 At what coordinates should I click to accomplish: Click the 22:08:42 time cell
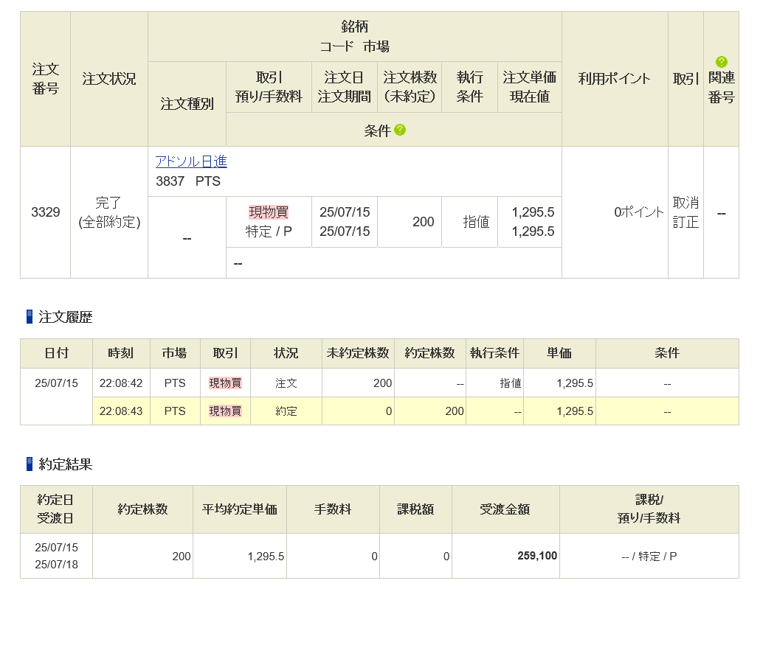tap(121, 383)
